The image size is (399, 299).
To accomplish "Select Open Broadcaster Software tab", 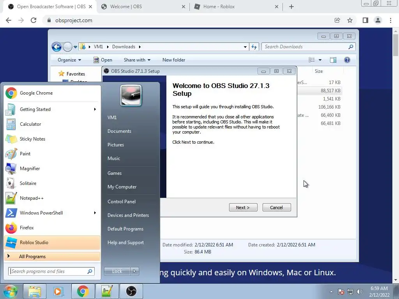I will click(x=50, y=7).
